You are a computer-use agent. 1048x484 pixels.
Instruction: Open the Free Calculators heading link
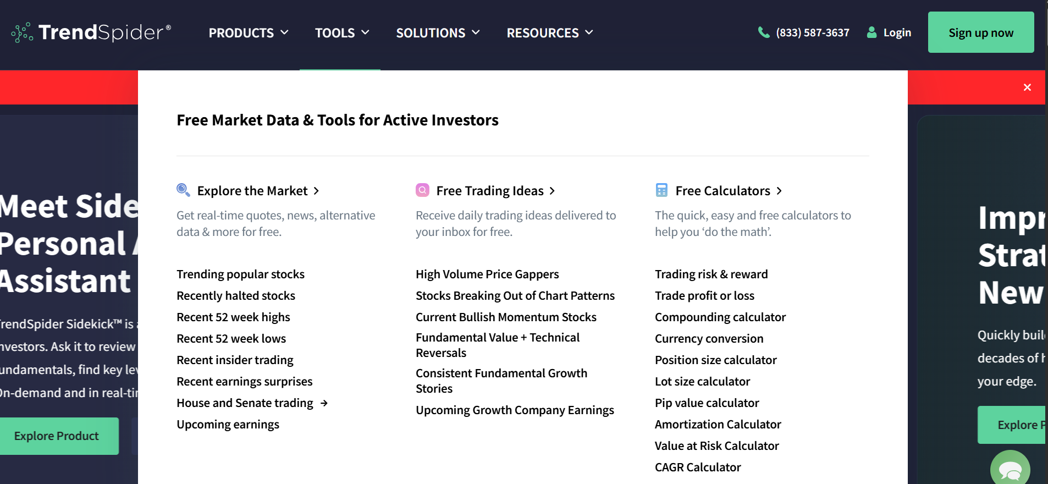pyautogui.click(x=722, y=191)
